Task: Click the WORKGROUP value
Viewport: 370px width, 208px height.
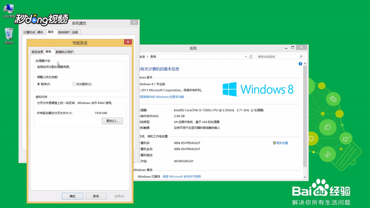Action: (184, 161)
